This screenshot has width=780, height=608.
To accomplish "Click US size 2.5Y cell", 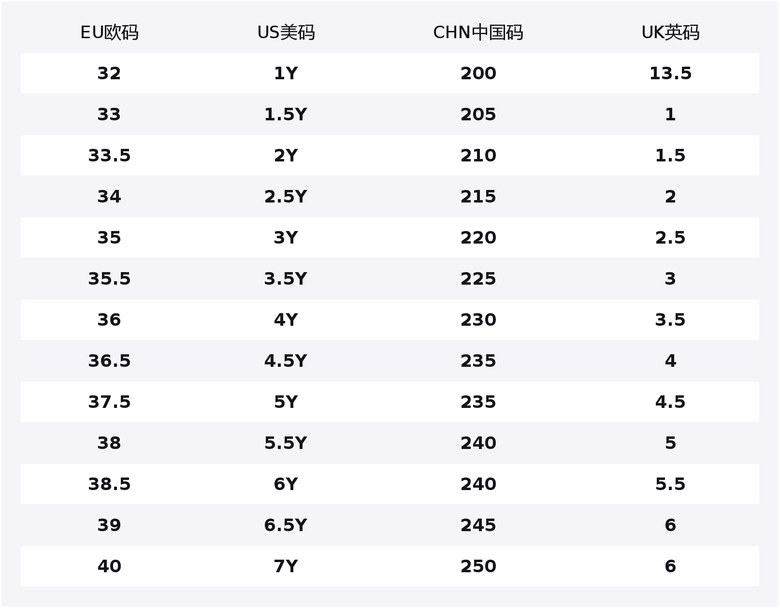I will [286, 197].
